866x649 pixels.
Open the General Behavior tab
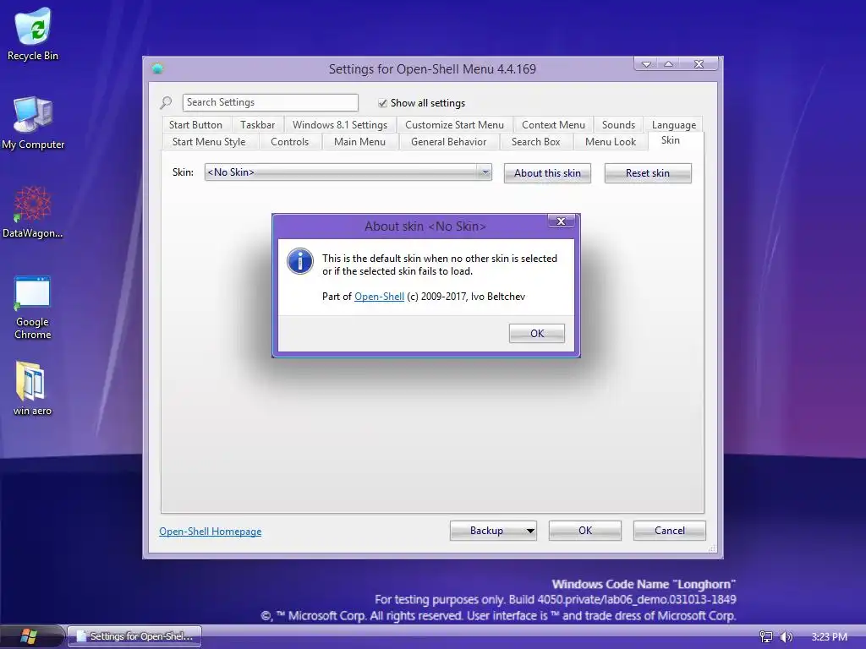(448, 142)
